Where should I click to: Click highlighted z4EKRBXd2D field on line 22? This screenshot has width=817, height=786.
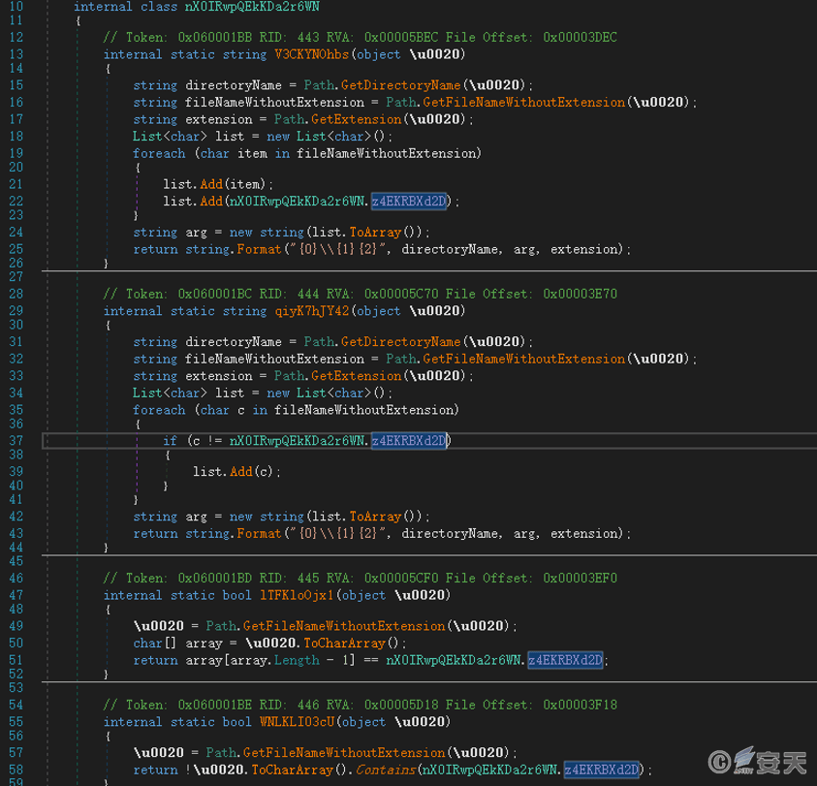click(411, 202)
